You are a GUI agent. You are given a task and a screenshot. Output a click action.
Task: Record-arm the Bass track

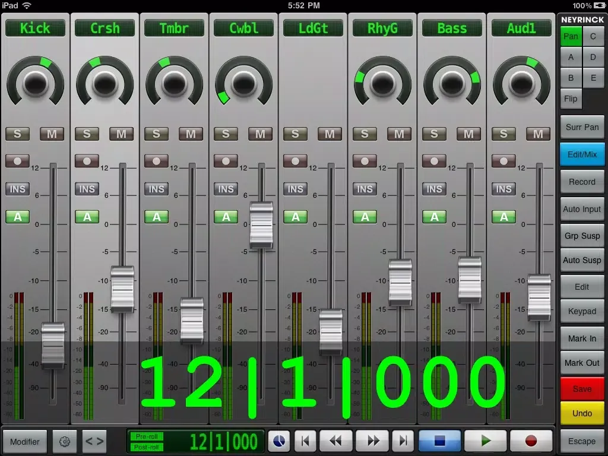434,161
